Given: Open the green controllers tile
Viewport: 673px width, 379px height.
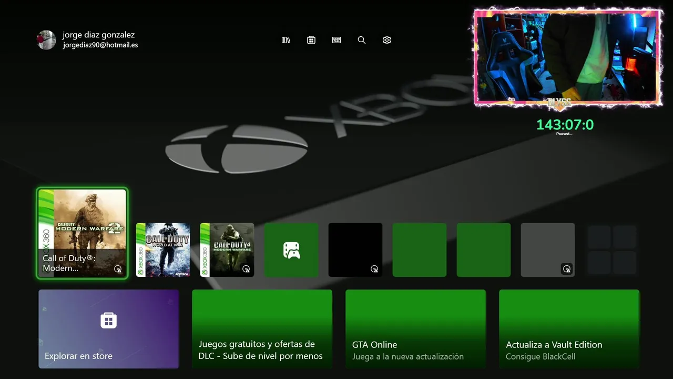Looking at the screenshot, I should pyautogui.click(x=291, y=250).
